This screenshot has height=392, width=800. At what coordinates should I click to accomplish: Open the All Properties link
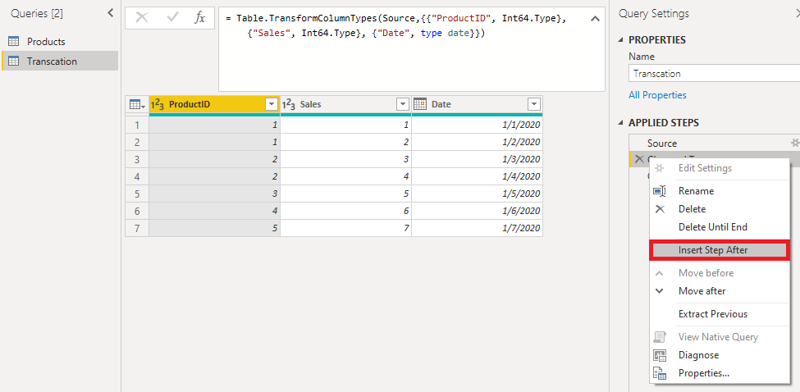pos(658,95)
